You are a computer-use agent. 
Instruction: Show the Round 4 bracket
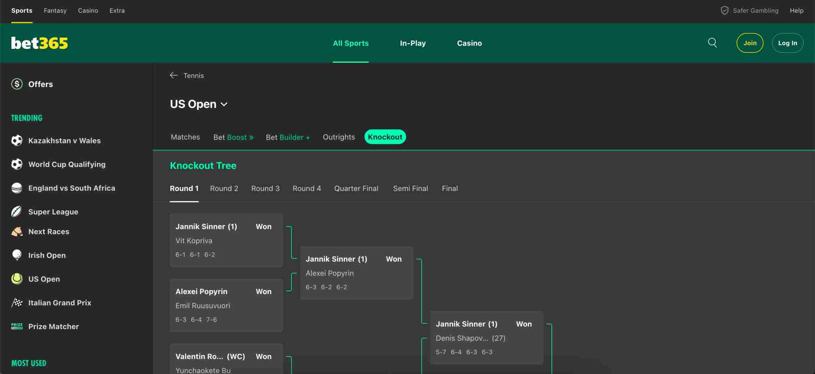coord(307,189)
